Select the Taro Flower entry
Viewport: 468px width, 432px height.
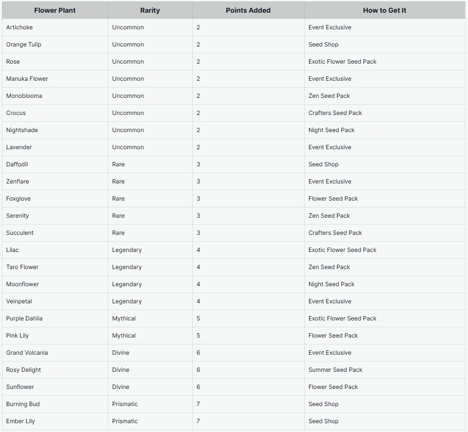22,267
